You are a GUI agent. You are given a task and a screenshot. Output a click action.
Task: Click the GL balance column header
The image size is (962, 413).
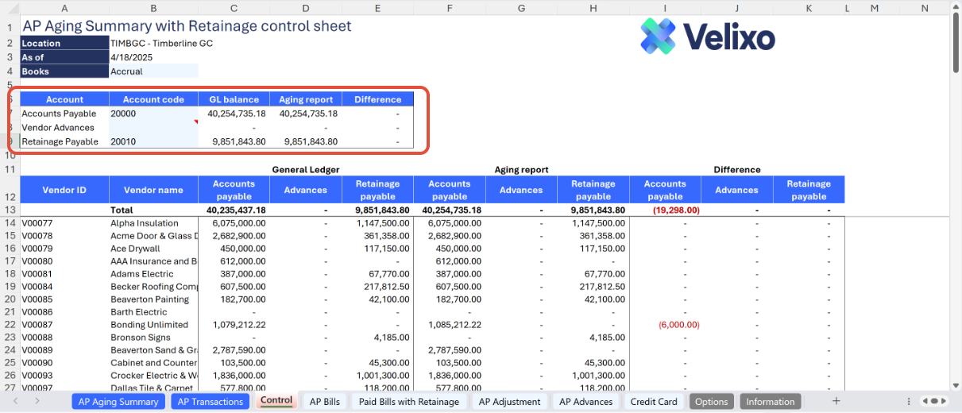(234, 99)
